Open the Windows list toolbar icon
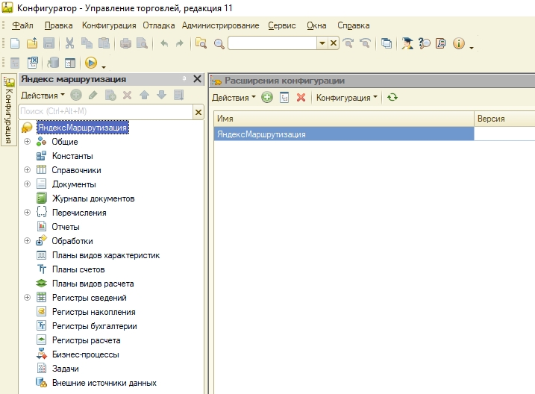Viewport: 535px width, 394px height. (x=387, y=43)
